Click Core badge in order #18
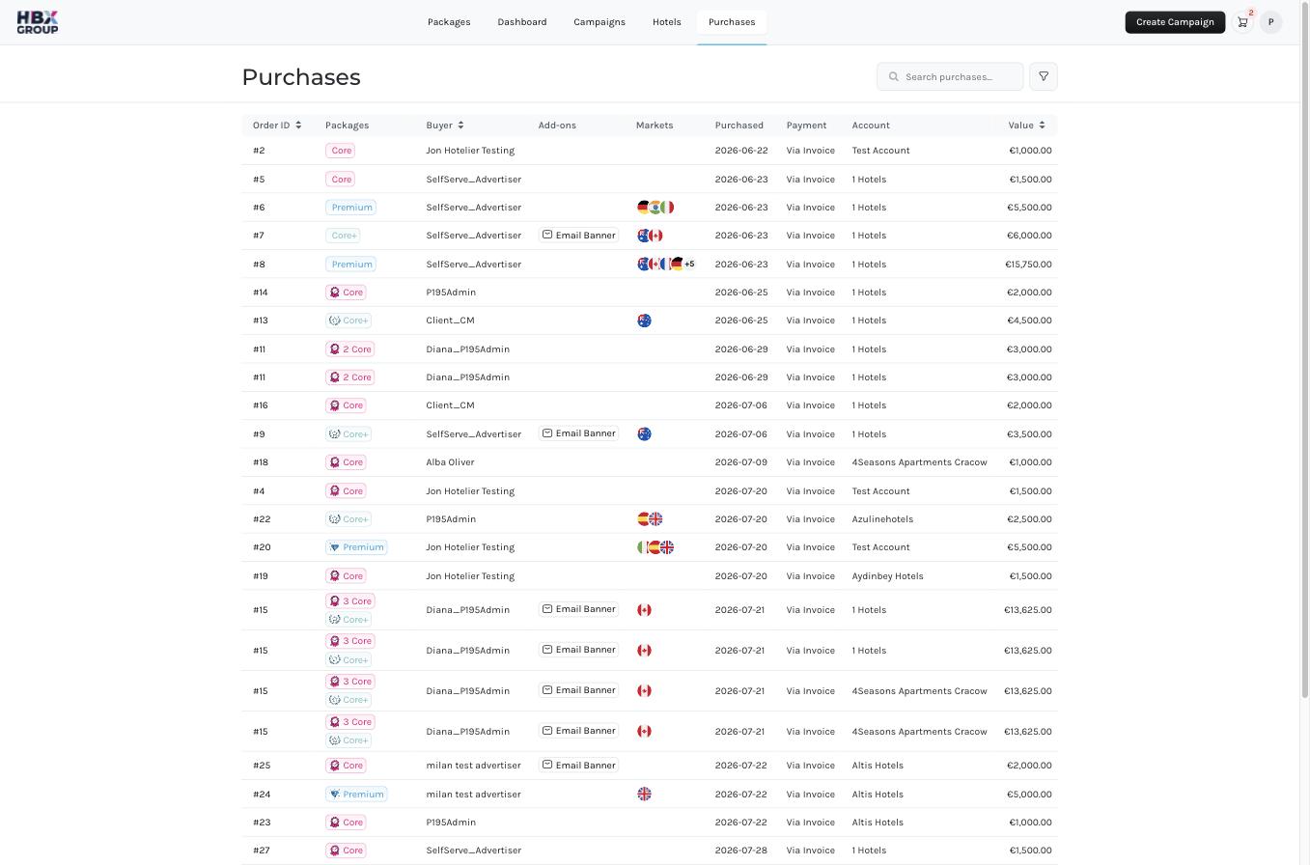This screenshot has width=1310, height=865. click(346, 462)
